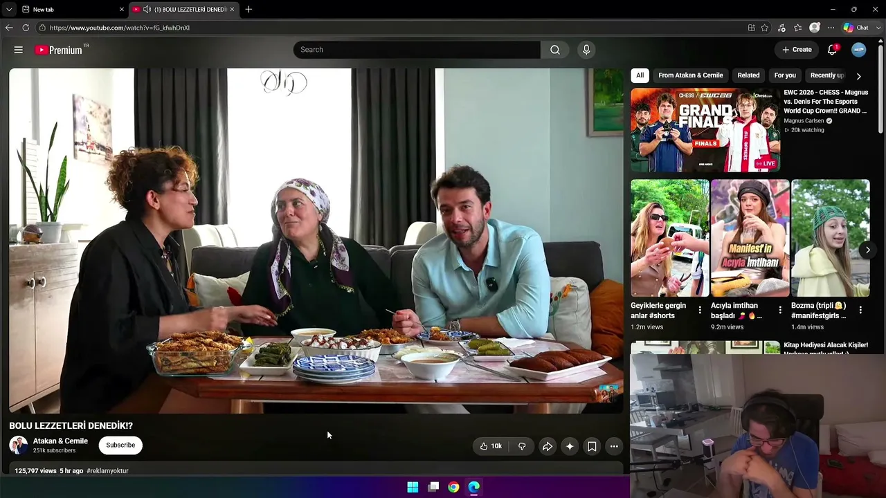The width and height of the screenshot is (886, 498).
Task: Click the YouTube search input field
Action: [x=417, y=50]
